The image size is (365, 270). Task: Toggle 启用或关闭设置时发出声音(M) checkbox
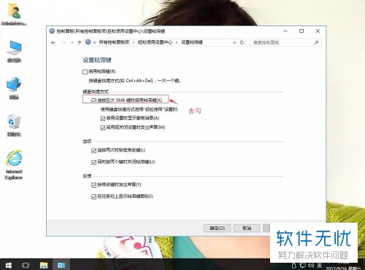103,127
